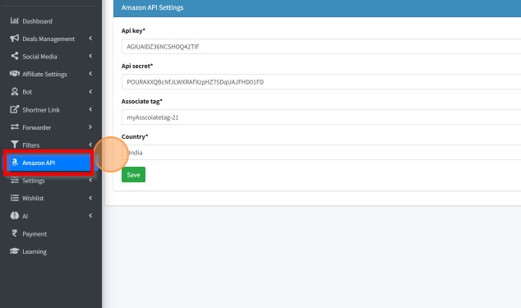
Task: Click the Forwarder arrows icon
Action: tap(14, 127)
